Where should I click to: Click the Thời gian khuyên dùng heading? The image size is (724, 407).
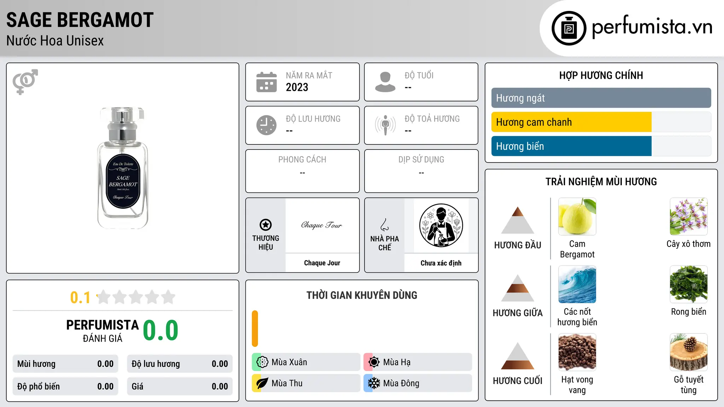point(362,295)
